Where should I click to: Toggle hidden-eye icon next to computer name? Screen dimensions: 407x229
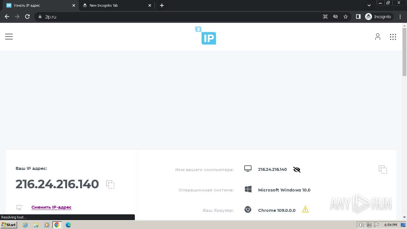[297, 170]
